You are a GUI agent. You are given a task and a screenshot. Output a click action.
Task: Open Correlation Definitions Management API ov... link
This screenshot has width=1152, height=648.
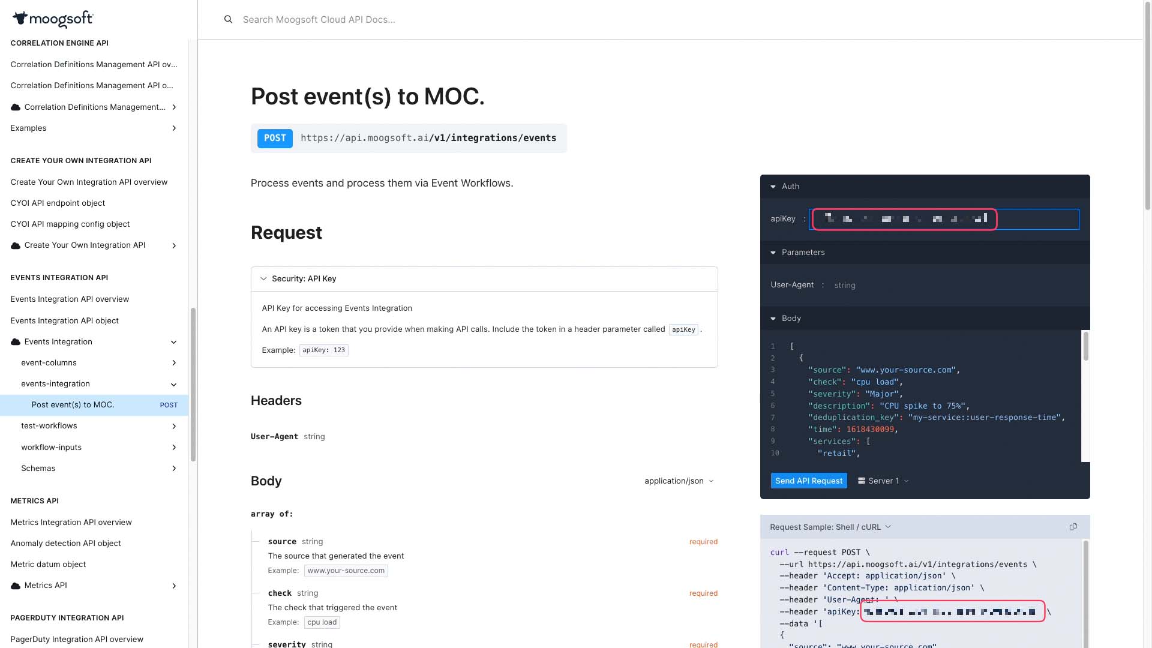[94, 65]
